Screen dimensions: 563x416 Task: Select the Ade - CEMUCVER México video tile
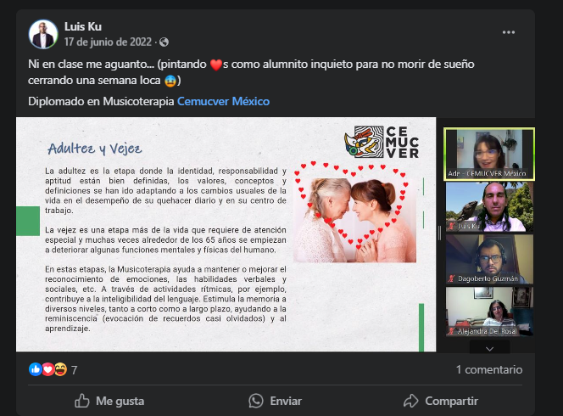(x=489, y=154)
